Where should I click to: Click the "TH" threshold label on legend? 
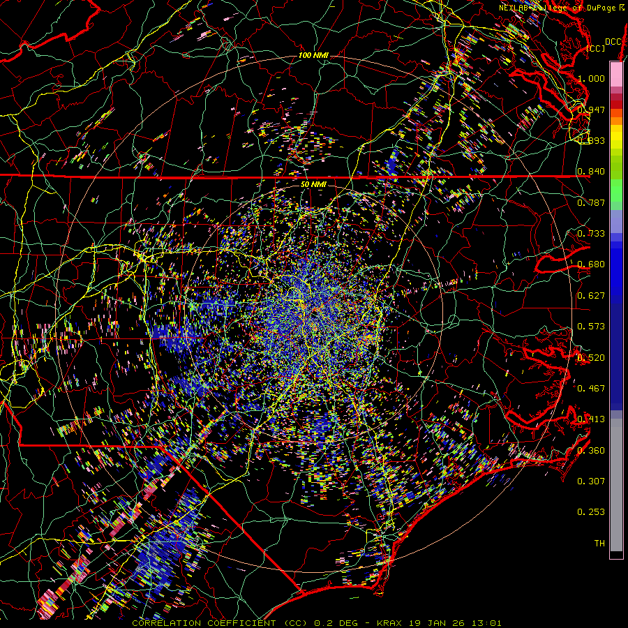(599, 544)
